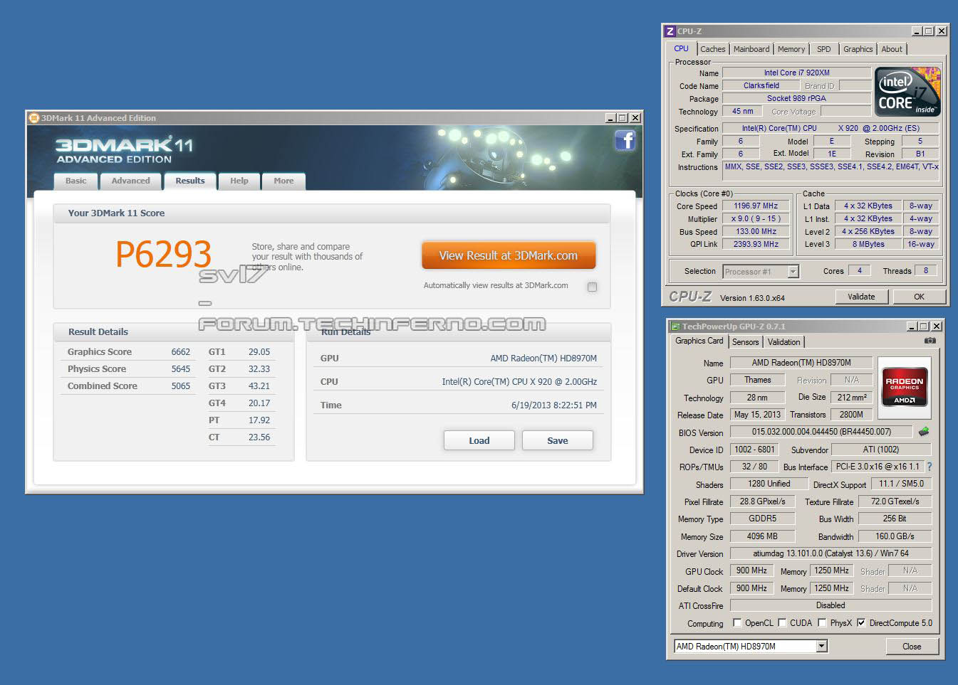
Task: Click the Combined Score value 5065
Action: click(x=181, y=386)
